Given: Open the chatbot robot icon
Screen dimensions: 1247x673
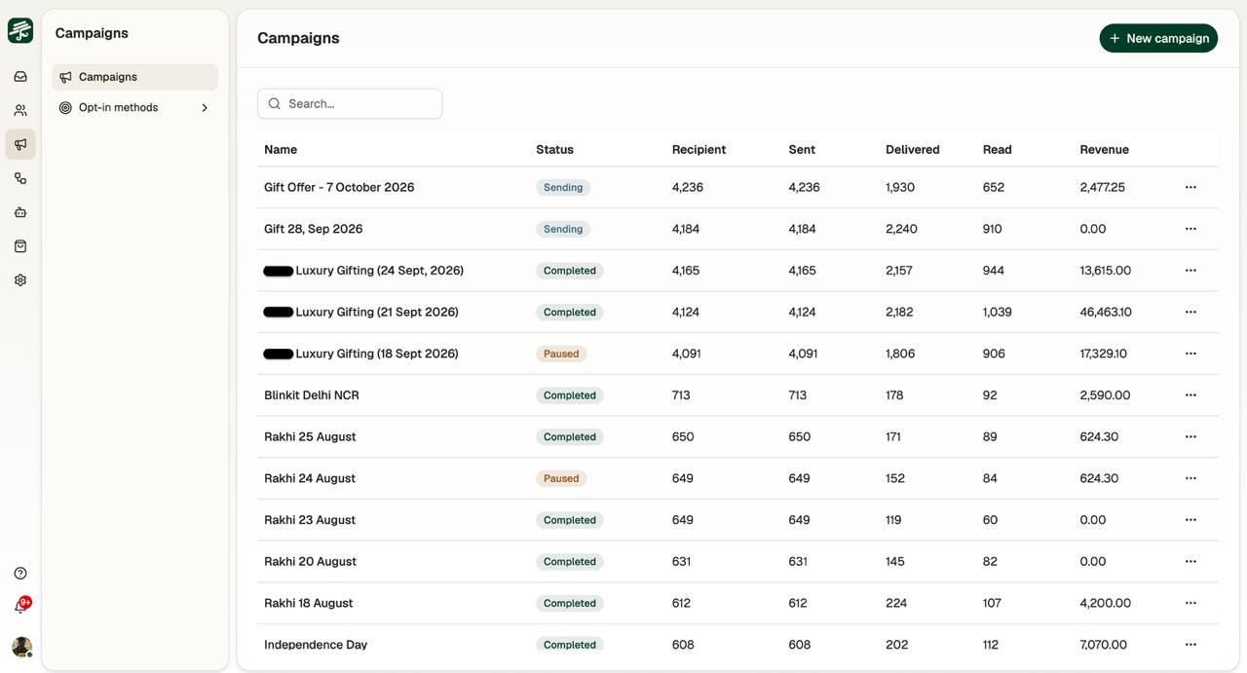Looking at the screenshot, I should coord(20,212).
